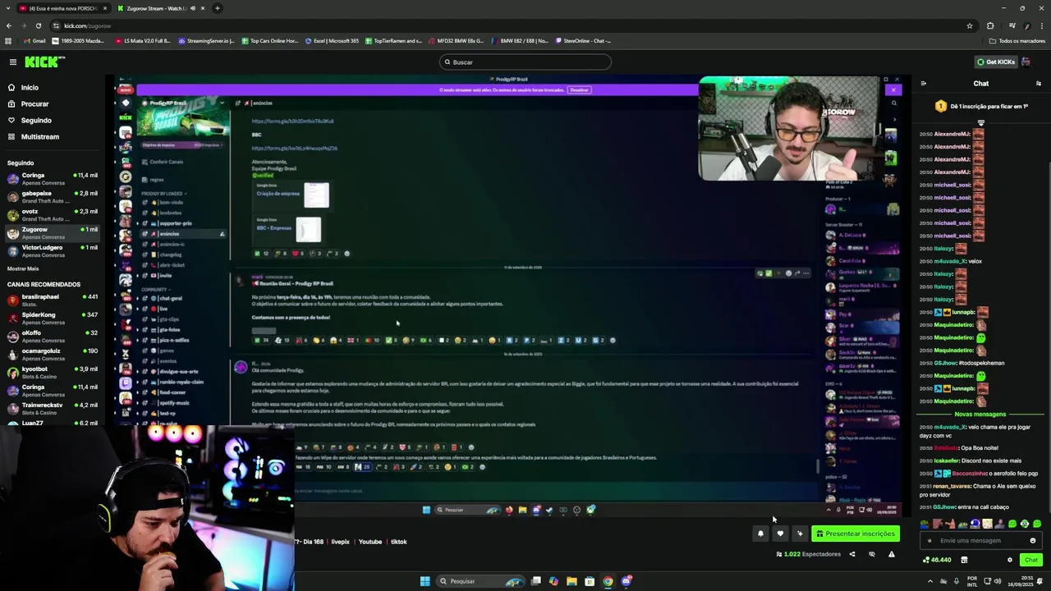Open recommended channel Trainwreckstv
Screen dimensions: 1051x591
(51, 408)
